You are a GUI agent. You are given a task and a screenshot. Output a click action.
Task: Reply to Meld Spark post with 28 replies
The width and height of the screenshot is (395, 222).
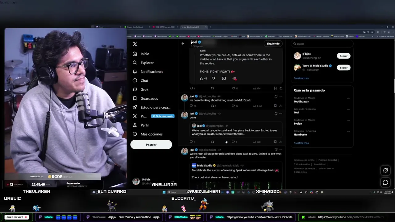click(x=193, y=106)
